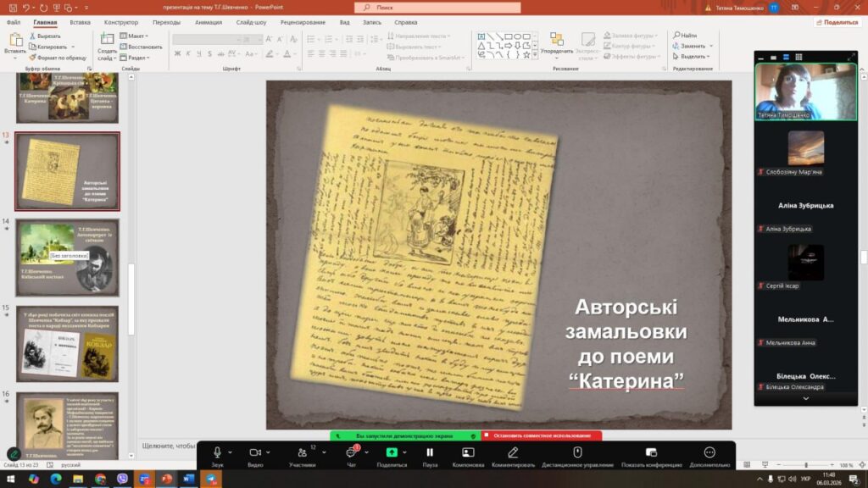Pause screen sharing with Пауза button

[430, 453]
